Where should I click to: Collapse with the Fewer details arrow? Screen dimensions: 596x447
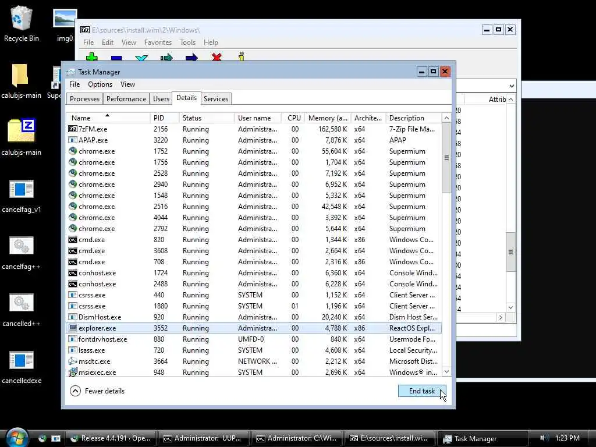coord(75,391)
